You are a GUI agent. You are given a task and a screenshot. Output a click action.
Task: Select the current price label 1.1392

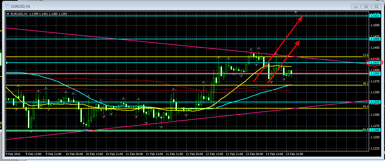[374, 74]
